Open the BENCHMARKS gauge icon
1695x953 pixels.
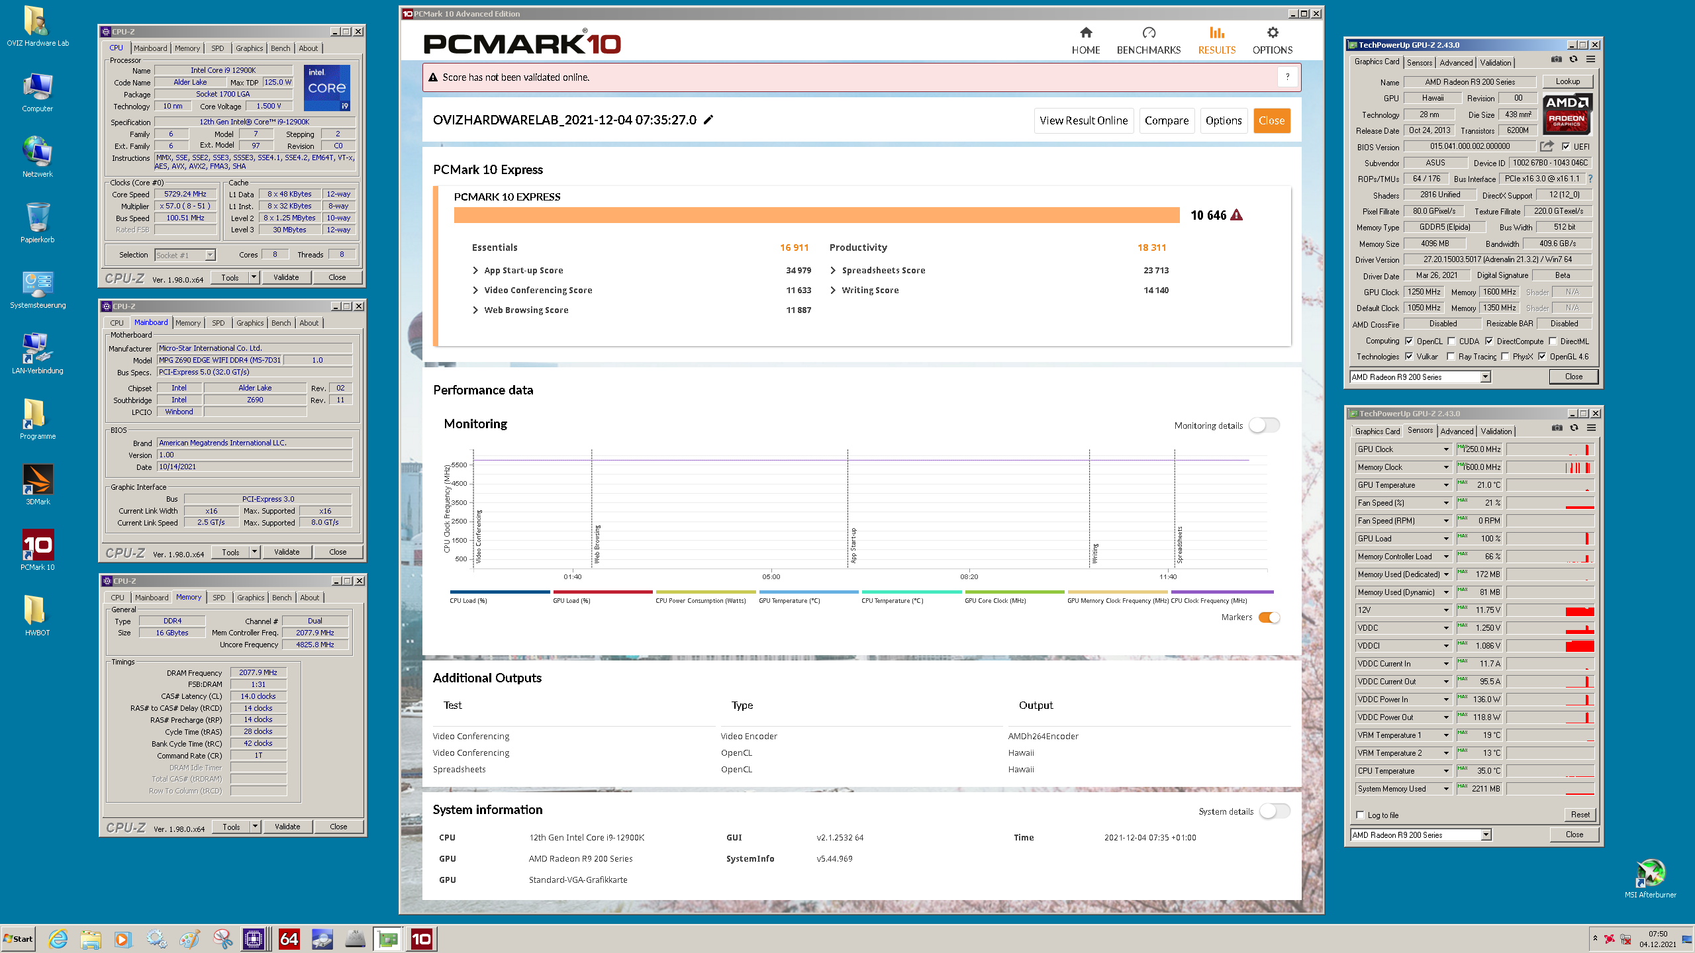click(x=1149, y=32)
